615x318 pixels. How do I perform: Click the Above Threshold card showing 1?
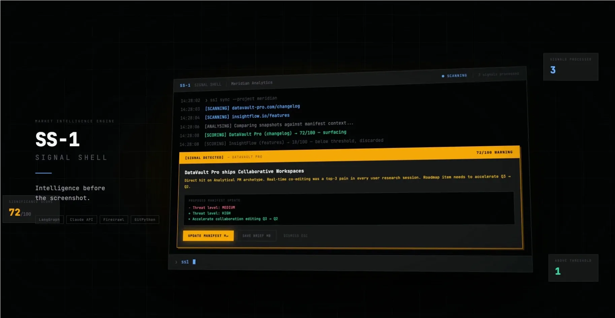[573, 268]
